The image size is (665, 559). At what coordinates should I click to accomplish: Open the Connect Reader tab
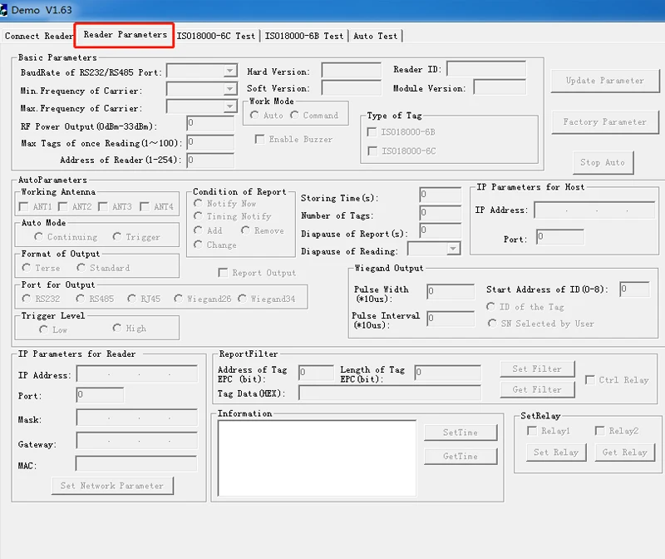(x=38, y=36)
